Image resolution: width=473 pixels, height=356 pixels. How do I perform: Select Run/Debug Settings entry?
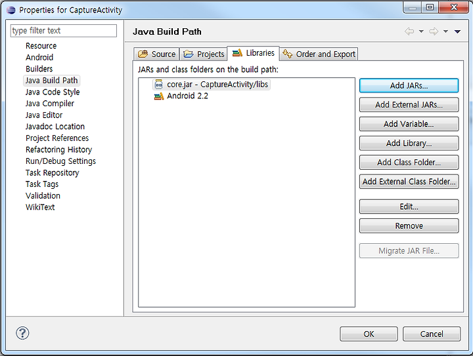(x=60, y=161)
